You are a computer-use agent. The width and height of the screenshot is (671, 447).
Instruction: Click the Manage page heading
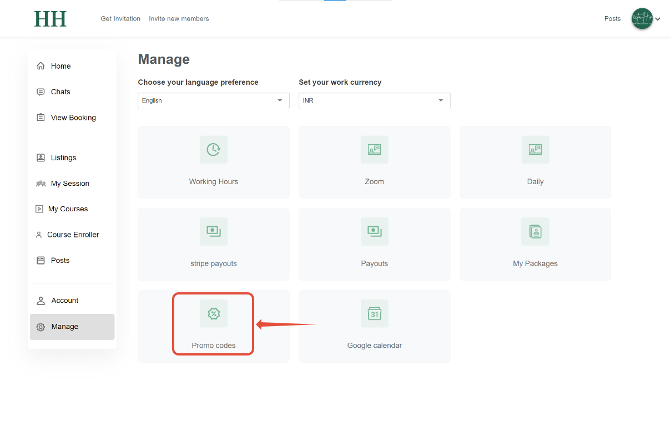[x=164, y=59]
